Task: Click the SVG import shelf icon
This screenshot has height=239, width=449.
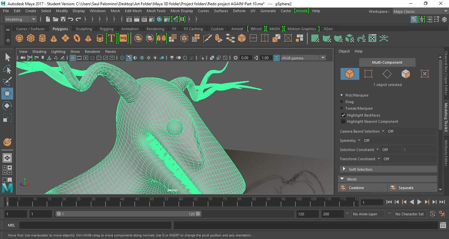Action: [x=123, y=38]
